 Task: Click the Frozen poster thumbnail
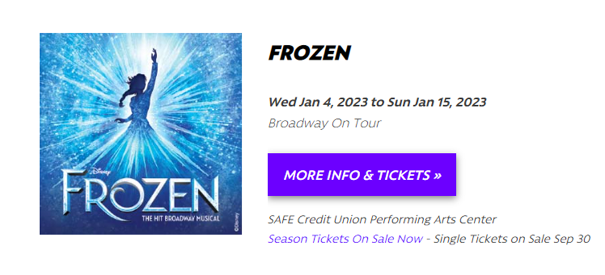[x=140, y=133]
